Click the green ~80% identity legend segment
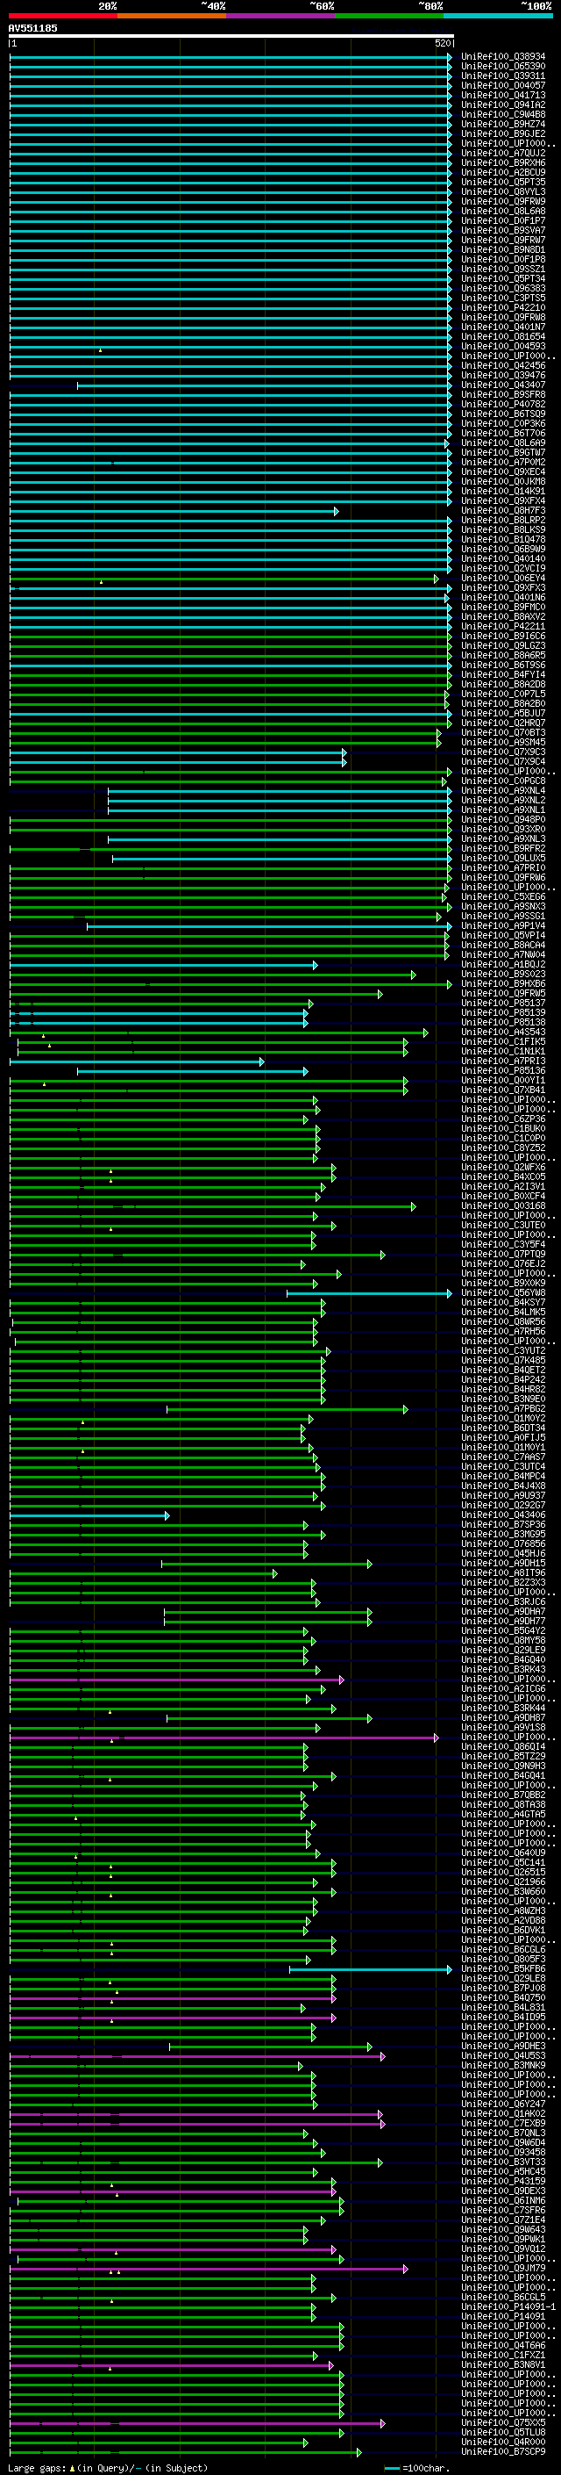 [388, 16]
